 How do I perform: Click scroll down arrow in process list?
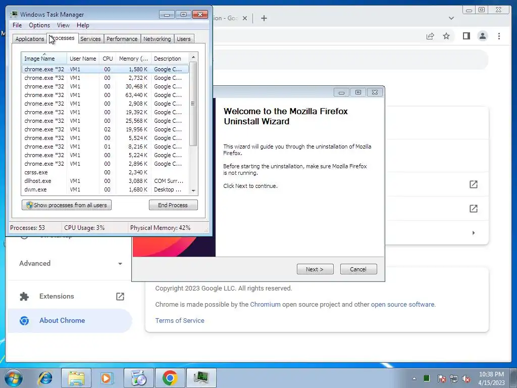pyautogui.click(x=193, y=190)
